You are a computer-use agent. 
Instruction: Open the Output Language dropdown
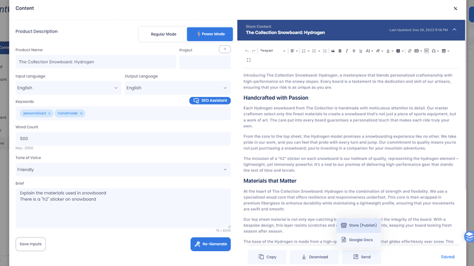click(177, 88)
